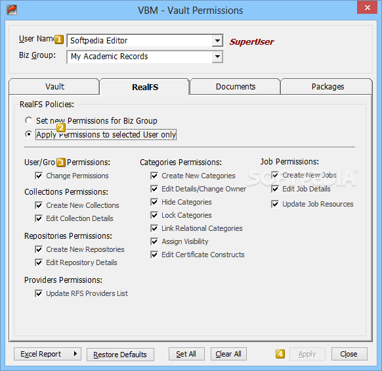This screenshot has height=371, width=382.
Task: Open the User Name dropdown arrow
Action: tap(217, 41)
